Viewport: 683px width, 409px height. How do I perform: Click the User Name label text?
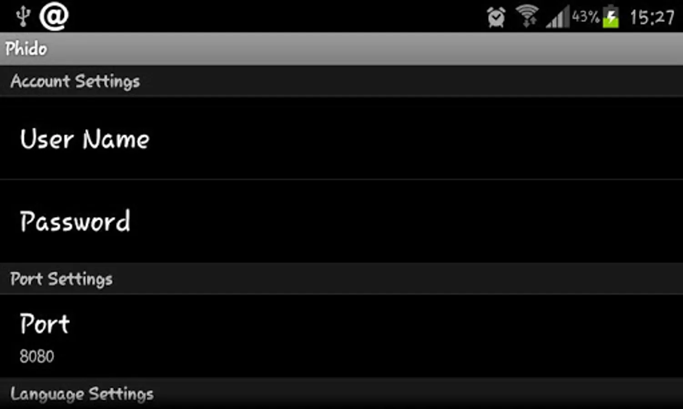pos(85,139)
